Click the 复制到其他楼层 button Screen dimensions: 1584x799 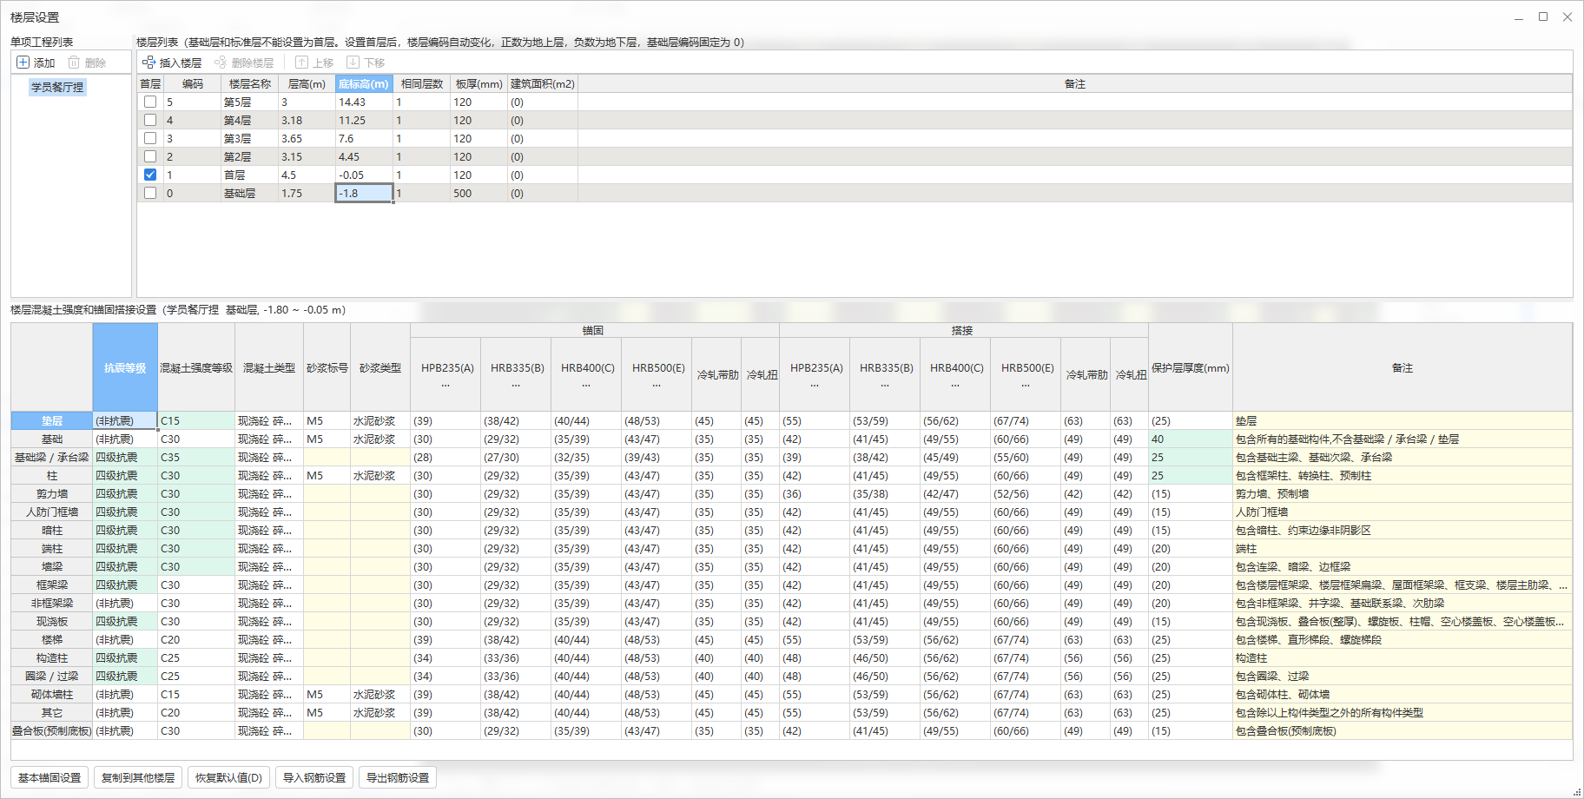[x=138, y=777]
